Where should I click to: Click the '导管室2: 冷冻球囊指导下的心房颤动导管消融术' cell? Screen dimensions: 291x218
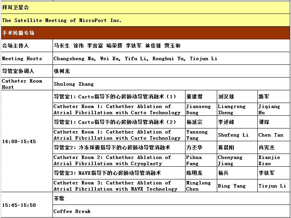point(119,147)
